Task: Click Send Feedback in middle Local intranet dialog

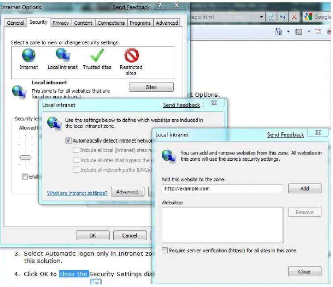Action: tap(181, 105)
